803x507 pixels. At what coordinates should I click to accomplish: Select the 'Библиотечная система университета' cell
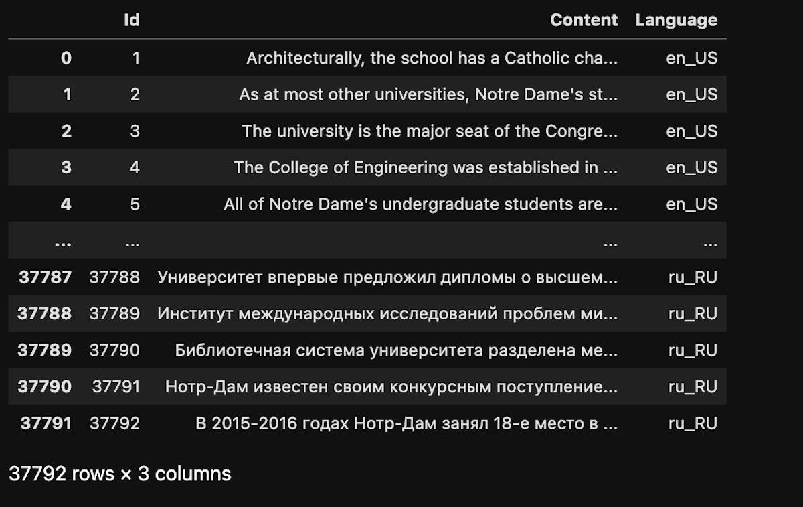396,350
